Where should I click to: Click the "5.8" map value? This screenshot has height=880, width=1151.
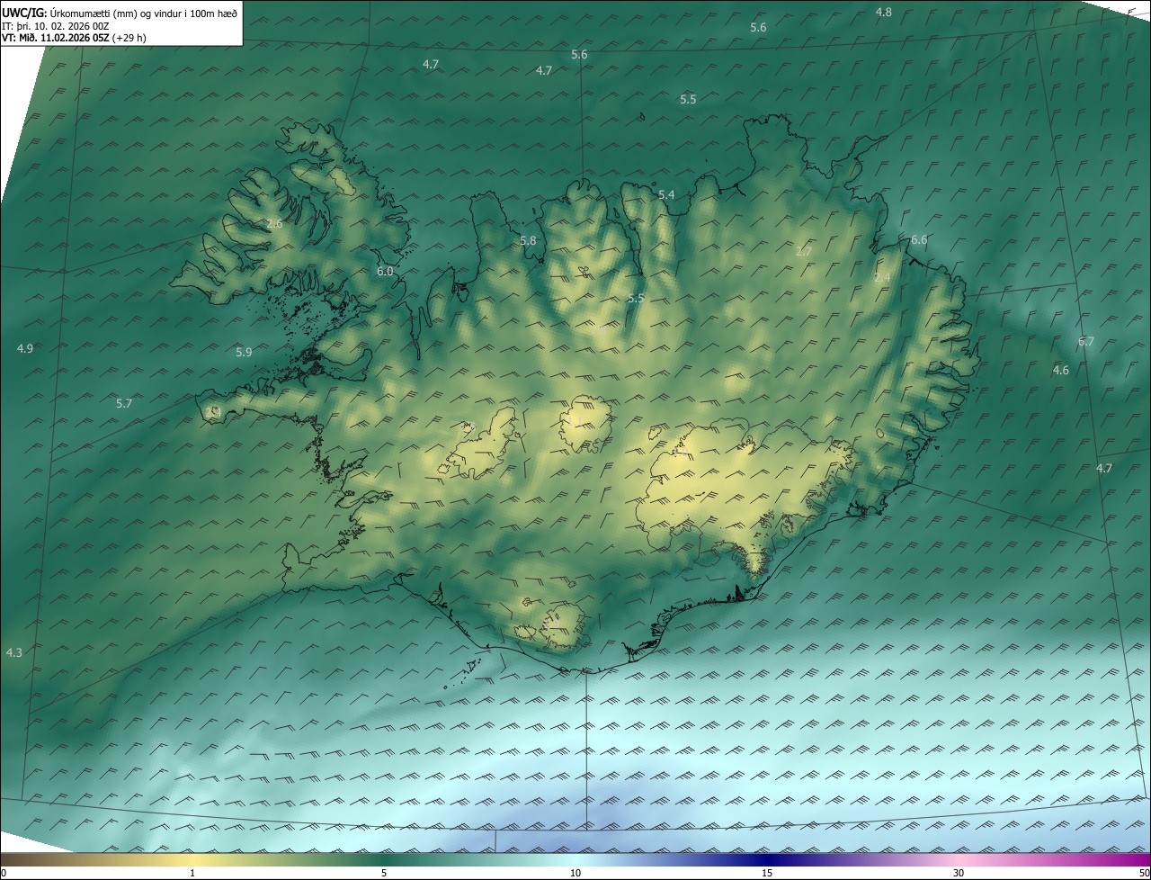point(528,240)
